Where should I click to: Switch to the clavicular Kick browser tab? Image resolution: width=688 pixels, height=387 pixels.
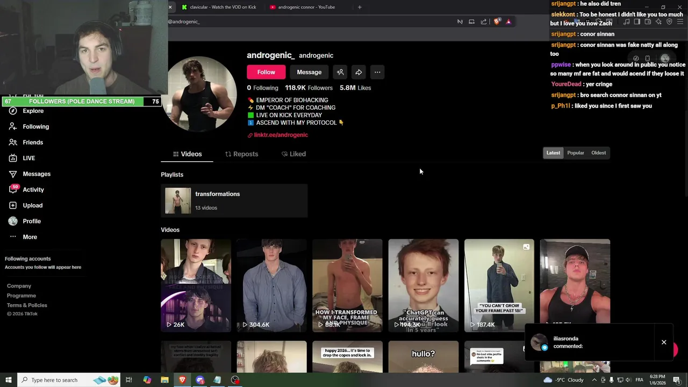[x=219, y=7]
